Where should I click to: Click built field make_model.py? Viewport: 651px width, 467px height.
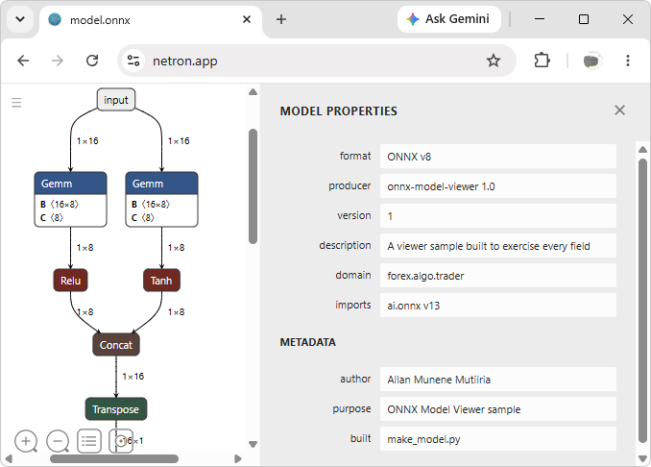click(x=497, y=439)
